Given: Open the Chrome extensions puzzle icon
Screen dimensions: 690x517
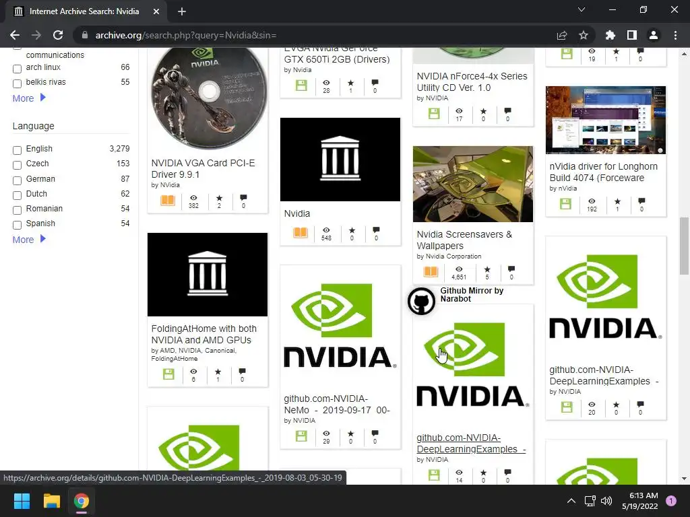Looking at the screenshot, I should (x=610, y=35).
